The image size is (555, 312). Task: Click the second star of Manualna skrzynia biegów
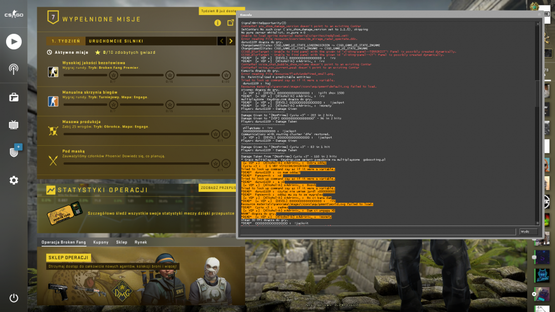click(x=170, y=105)
